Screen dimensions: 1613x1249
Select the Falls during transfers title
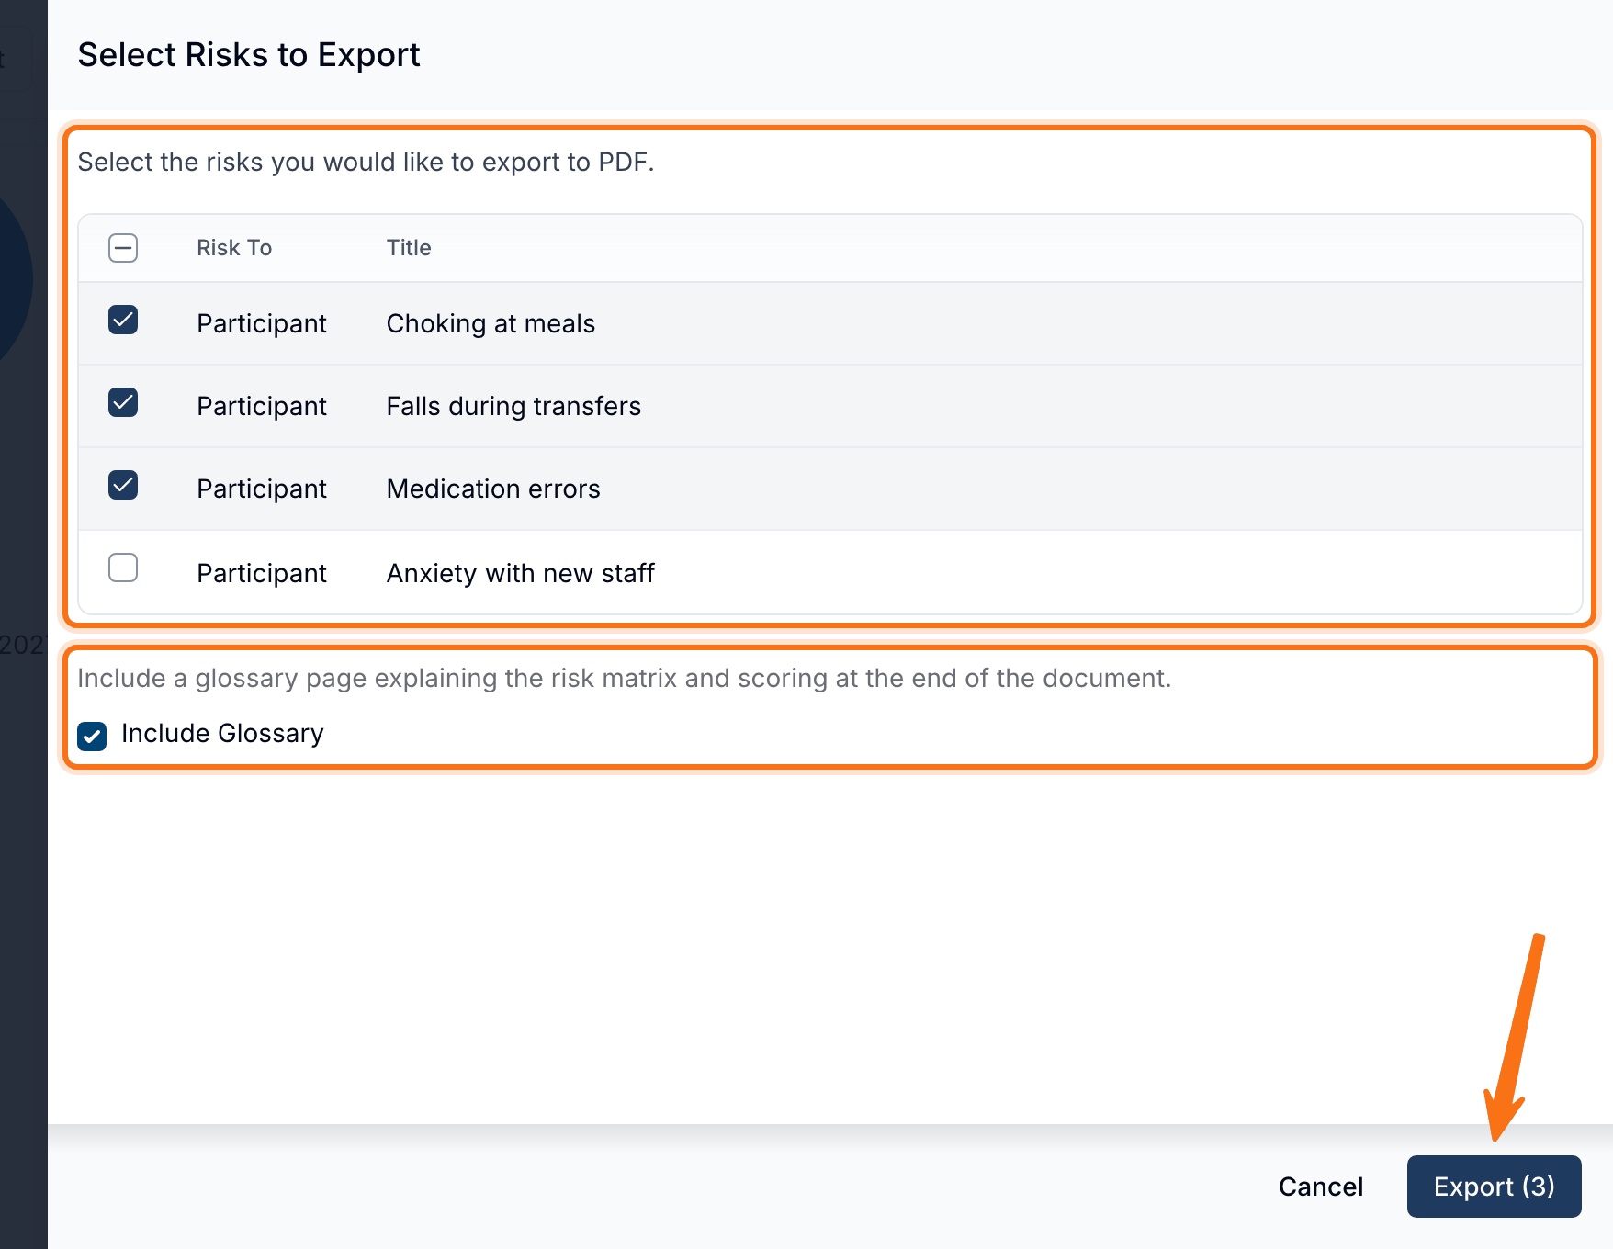pos(513,406)
